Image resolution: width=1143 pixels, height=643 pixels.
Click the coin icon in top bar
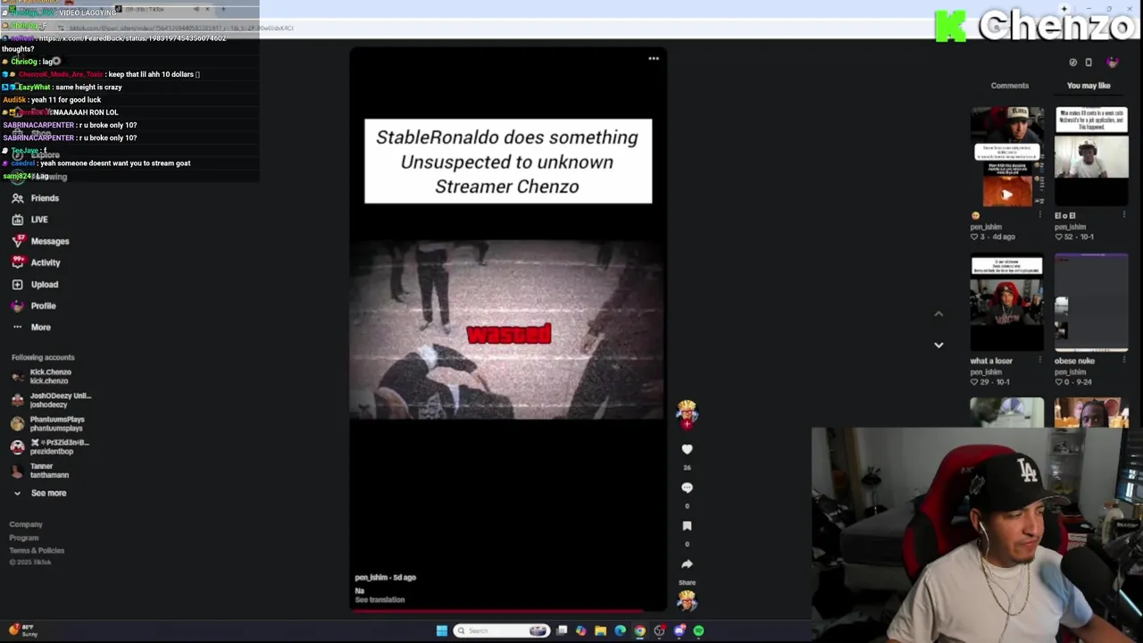[1072, 63]
